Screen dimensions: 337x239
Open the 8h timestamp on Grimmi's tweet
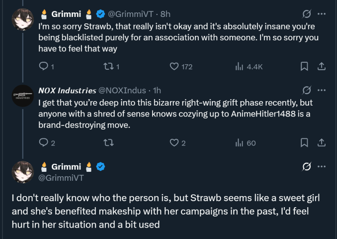(x=165, y=14)
